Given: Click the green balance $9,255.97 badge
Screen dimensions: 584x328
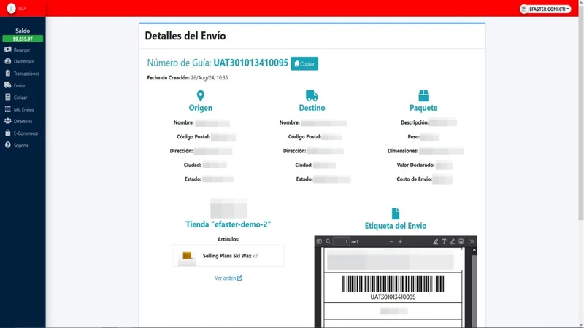Looking at the screenshot, I should [23, 39].
